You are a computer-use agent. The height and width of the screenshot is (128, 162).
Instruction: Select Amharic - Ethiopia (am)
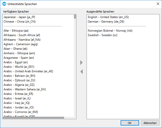(x=19, y=53)
